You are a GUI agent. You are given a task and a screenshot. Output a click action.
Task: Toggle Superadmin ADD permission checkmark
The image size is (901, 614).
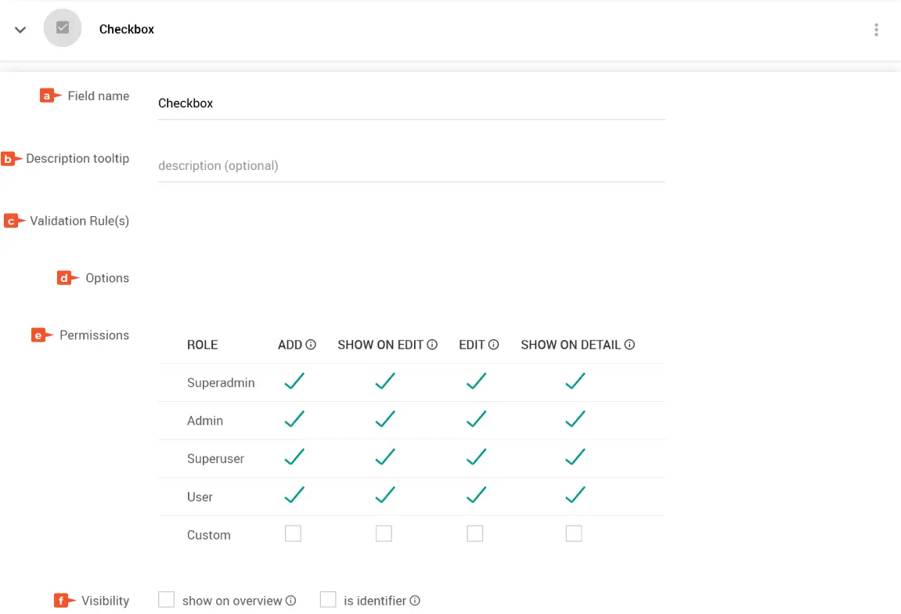pyautogui.click(x=294, y=382)
